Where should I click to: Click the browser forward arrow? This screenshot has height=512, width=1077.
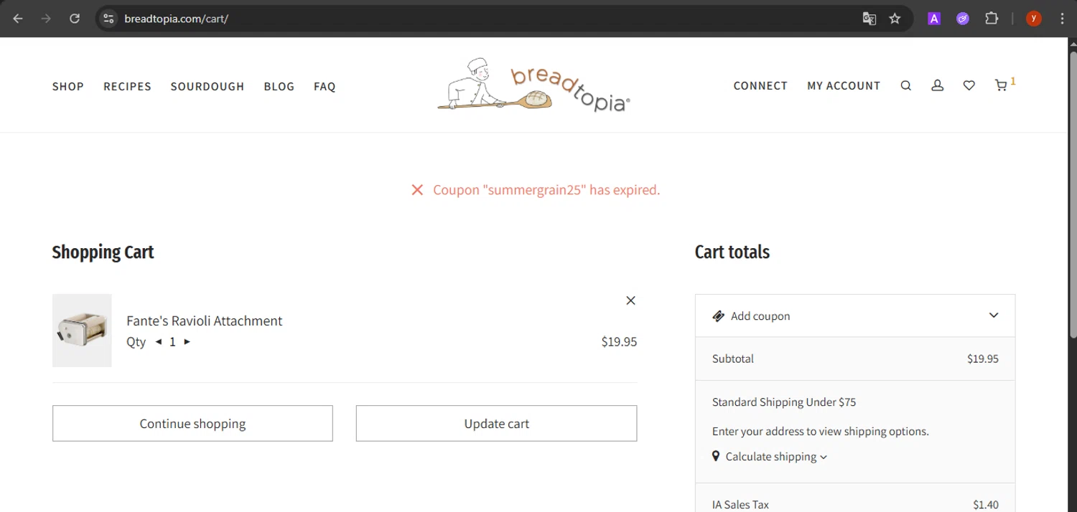point(47,19)
